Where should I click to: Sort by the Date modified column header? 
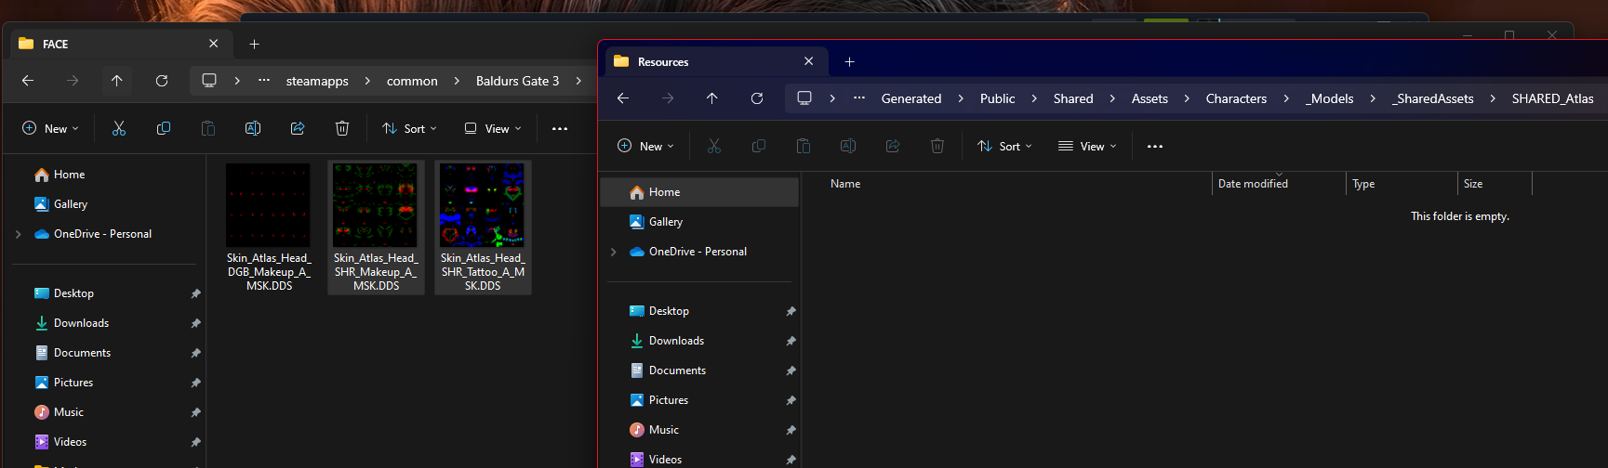1253,184
